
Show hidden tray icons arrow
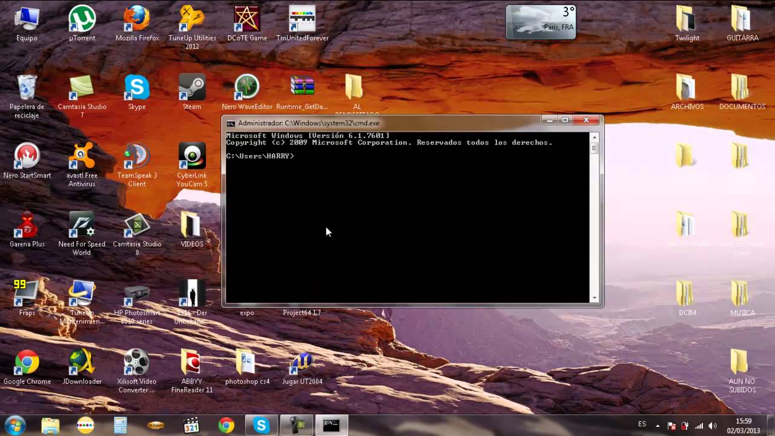(x=658, y=425)
